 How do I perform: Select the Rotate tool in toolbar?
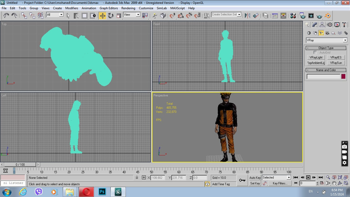pyautogui.click(x=111, y=16)
